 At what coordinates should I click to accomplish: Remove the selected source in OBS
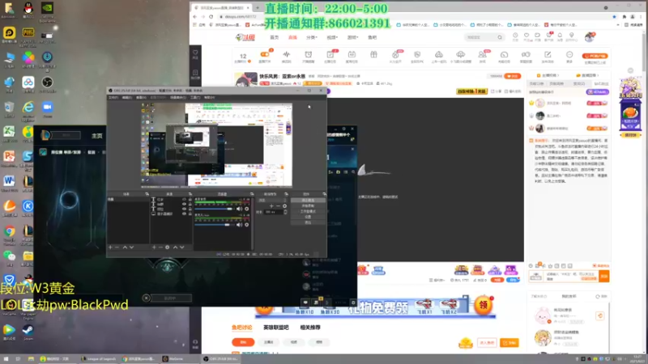pos(160,248)
